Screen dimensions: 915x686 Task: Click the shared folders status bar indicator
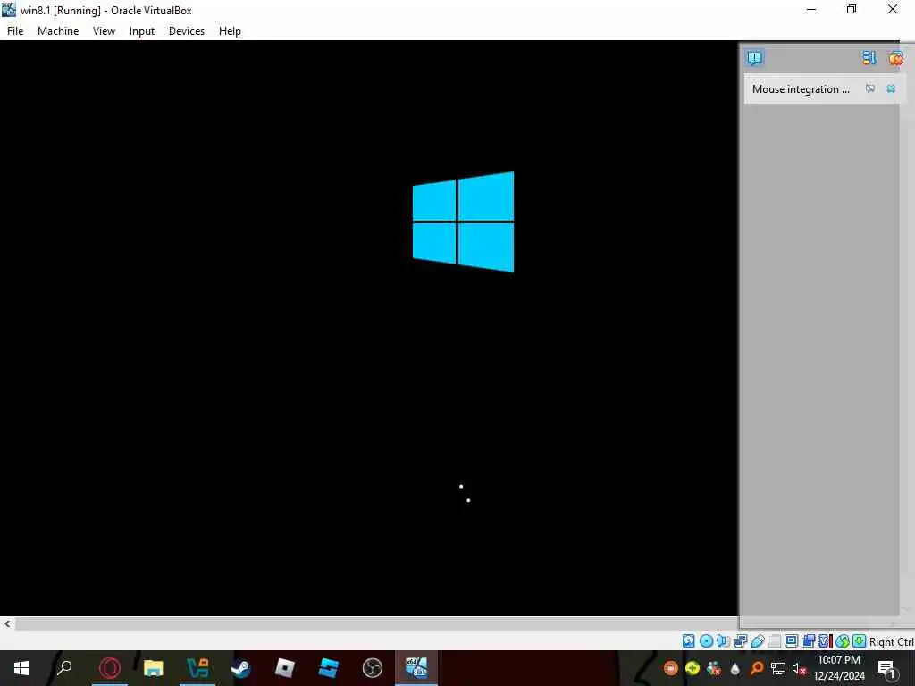[775, 641]
